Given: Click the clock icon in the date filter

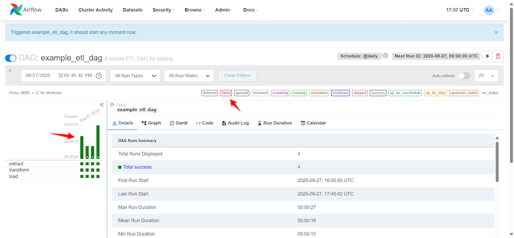Looking at the screenshot, I should click(x=99, y=76).
